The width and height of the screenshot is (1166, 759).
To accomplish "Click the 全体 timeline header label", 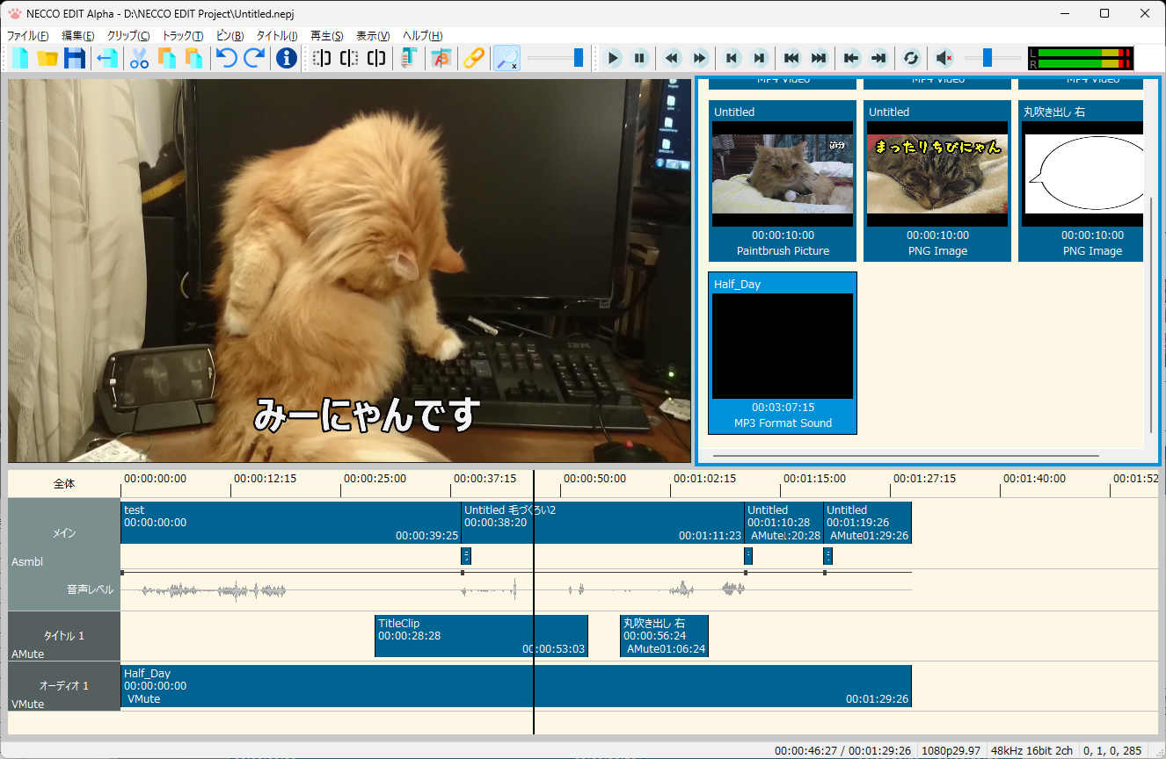I will pyautogui.click(x=64, y=484).
